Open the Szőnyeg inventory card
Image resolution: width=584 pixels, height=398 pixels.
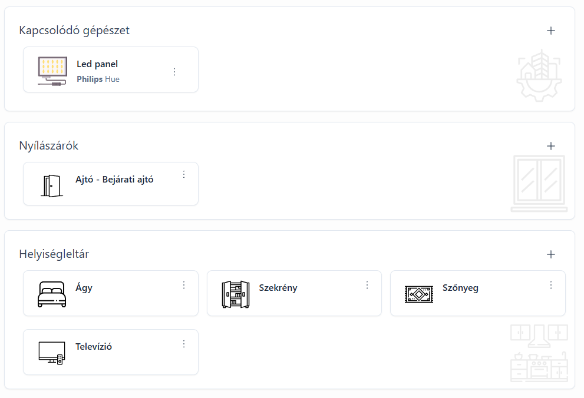pyautogui.click(x=478, y=293)
